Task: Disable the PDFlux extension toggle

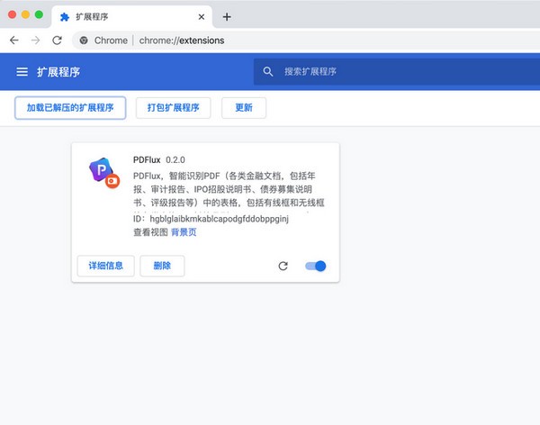Action: [x=316, y=266]
